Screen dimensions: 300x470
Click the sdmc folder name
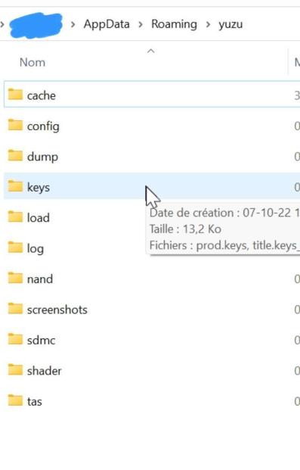coord(42,341)
